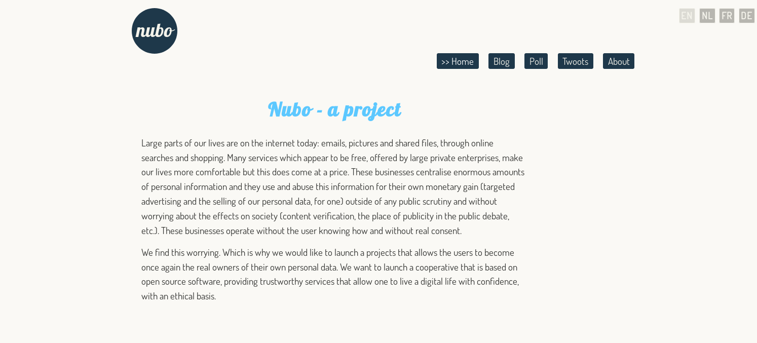The width and height of the screenshot is (757, 343).
Task: Click the line starting 'our lives more comfortable'
Action: click(x=333, y=172)
